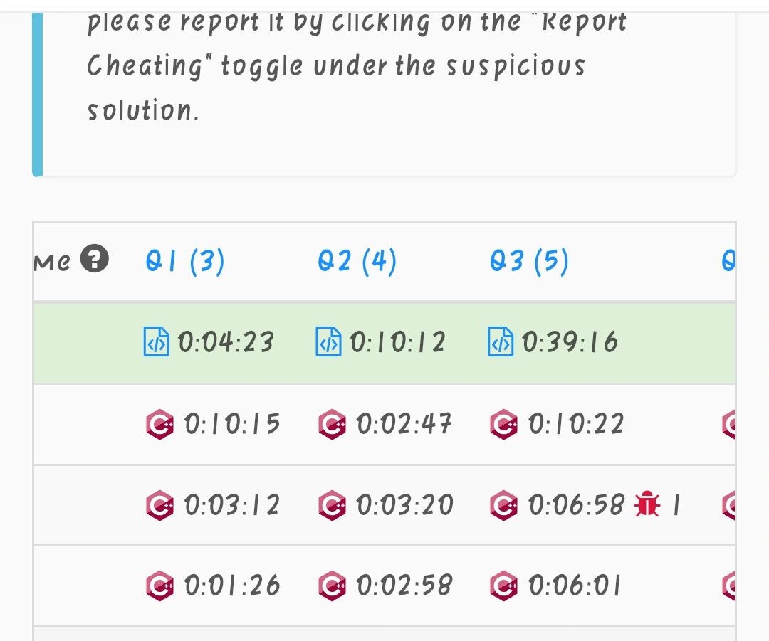
Task: Open the Q2 (4) column link
Action: (x=357, y=260)
